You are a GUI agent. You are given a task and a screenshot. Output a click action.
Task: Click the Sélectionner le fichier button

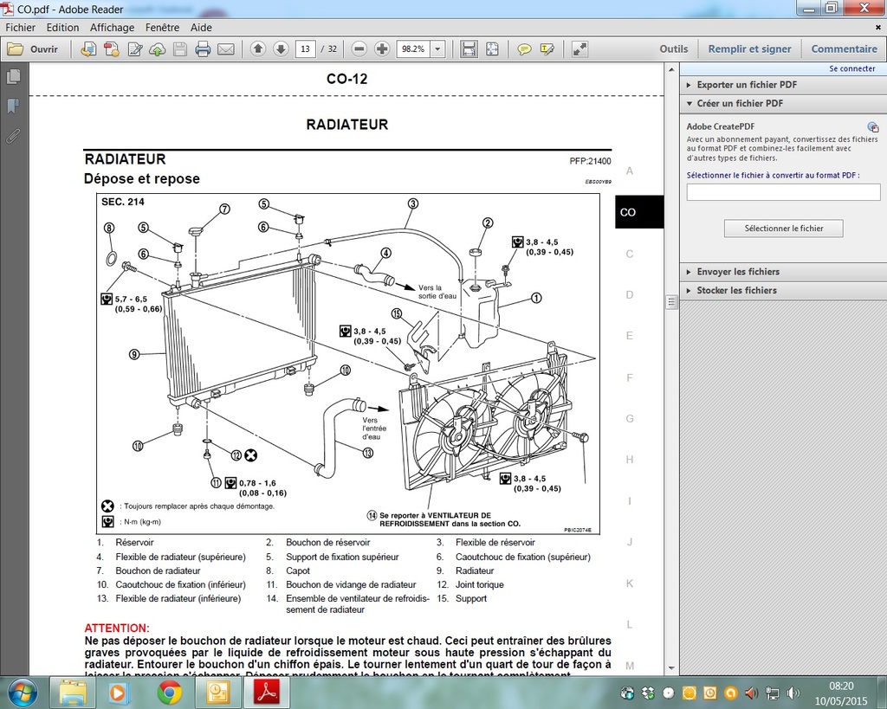pyautogui.click(x=783, y=229)
